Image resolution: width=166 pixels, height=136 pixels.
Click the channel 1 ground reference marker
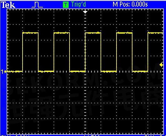(3, 72)
